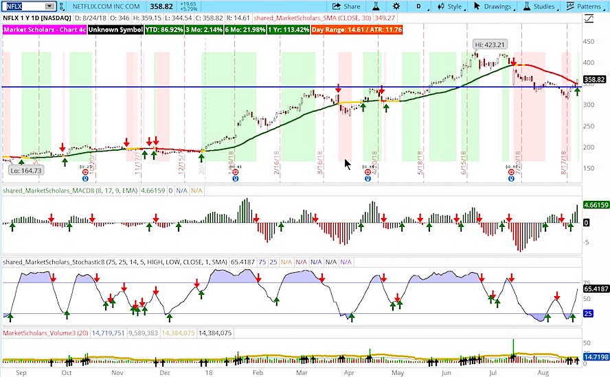Click the blue event marker in October
The image size is (610, 377).
pyautogui.click(x=85, y=179)
